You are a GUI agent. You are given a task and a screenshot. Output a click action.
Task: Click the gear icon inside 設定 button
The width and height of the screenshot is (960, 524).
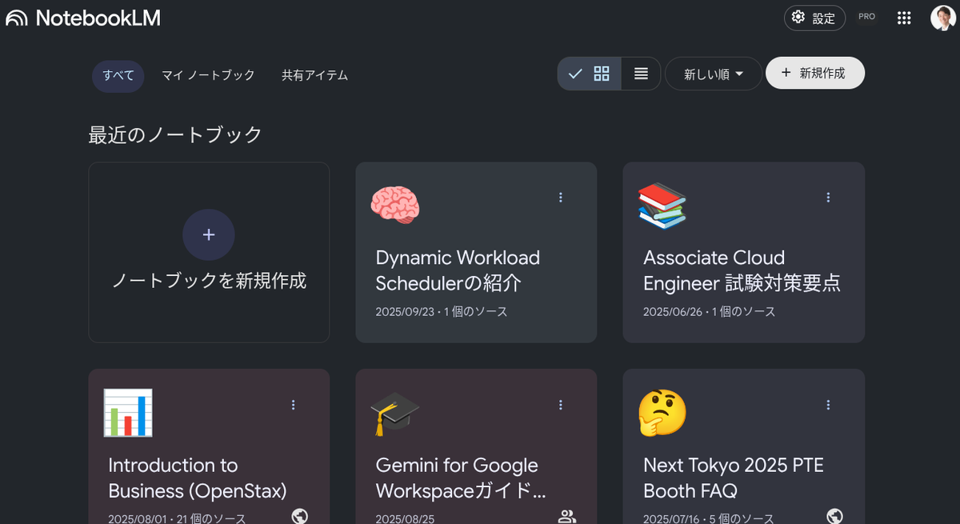point(798,17)
